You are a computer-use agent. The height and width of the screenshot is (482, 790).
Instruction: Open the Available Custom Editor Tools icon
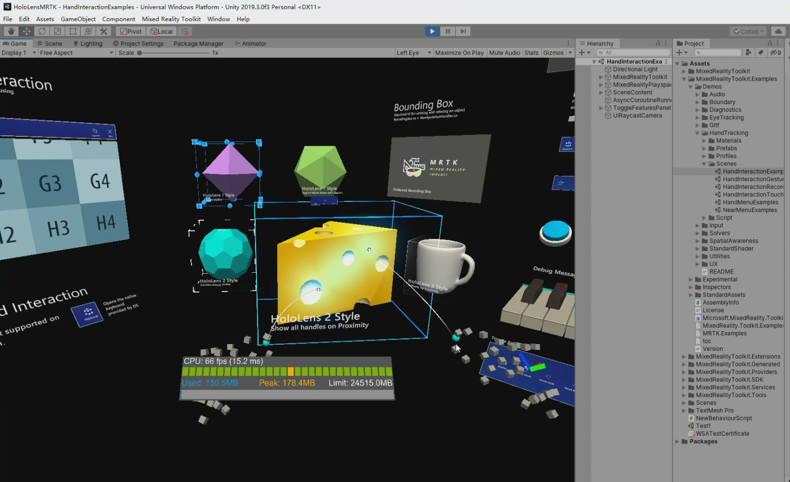[104, 31]
